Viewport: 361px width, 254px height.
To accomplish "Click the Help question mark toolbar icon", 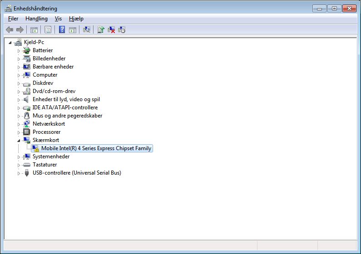I will click(x=62, y=30).
